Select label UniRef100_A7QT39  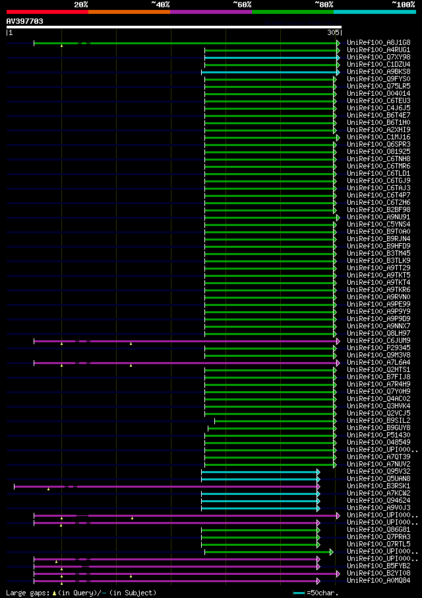(378, 457)
